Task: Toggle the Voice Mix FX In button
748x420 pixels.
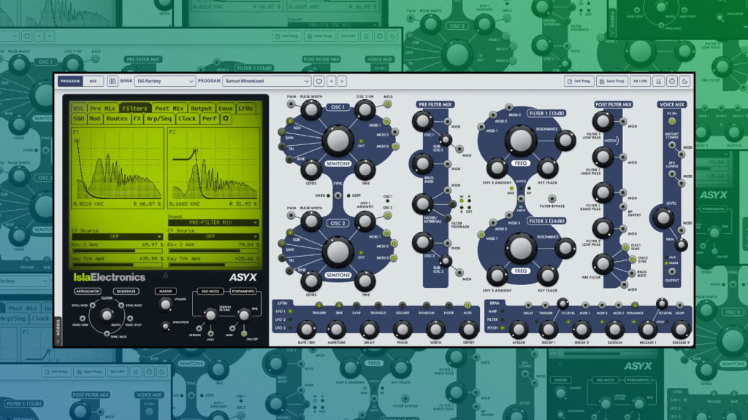Action: click(x=672, y=121)
